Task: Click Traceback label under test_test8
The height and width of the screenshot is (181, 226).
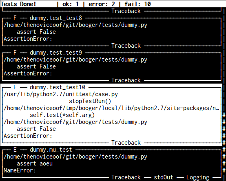Action: 126,46
